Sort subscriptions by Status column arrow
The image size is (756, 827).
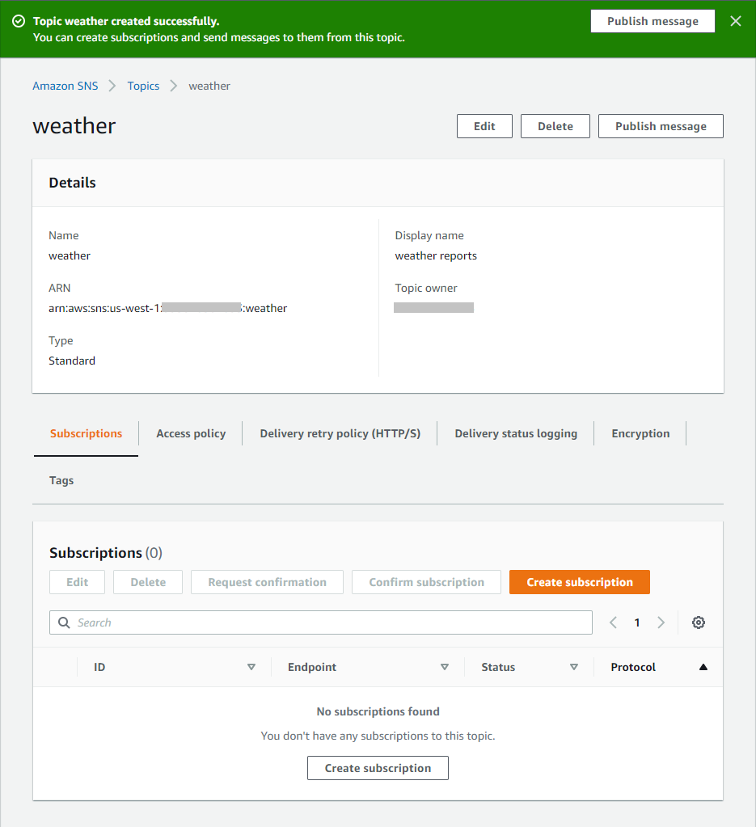click(574, 667)
